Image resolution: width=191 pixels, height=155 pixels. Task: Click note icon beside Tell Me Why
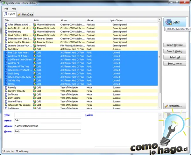[6, 80]
